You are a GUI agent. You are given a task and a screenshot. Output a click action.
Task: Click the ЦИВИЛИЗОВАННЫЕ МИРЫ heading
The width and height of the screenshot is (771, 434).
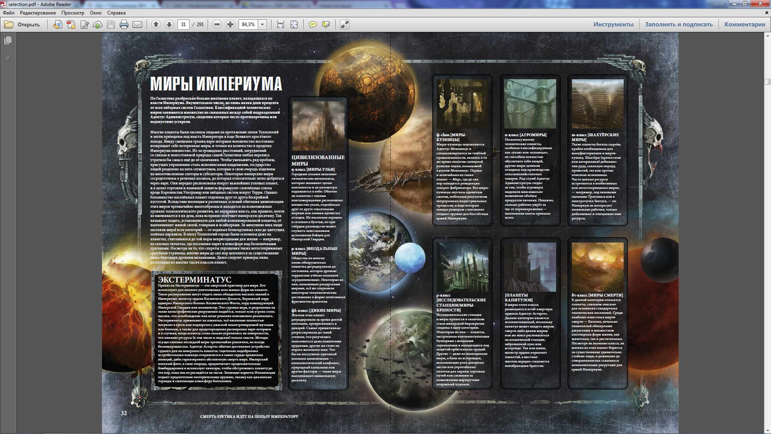[318, 160]
